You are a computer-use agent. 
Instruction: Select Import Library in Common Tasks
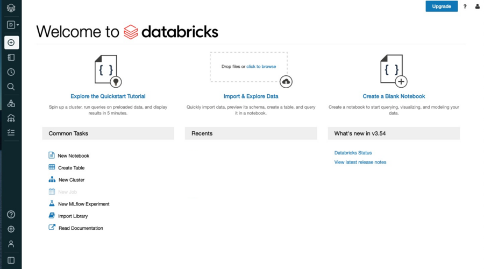pos(73,216)
